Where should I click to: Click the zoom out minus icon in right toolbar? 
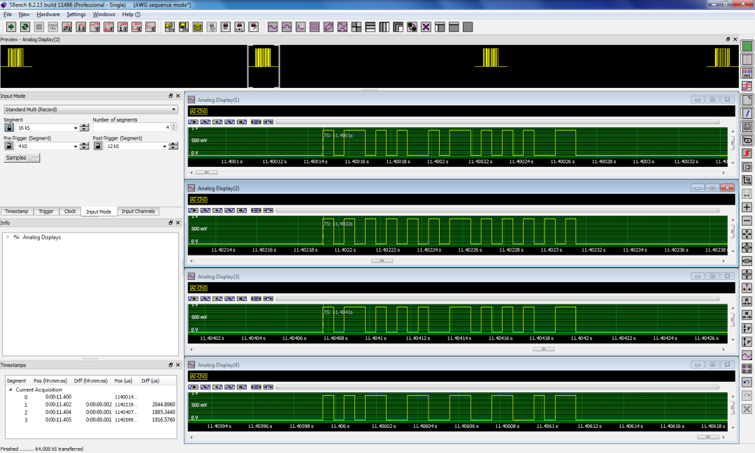point(747,221)
